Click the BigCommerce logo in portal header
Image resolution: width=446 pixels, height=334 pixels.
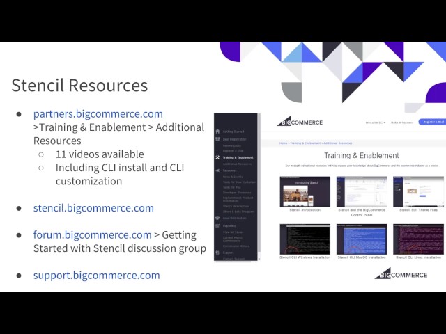[x=300, y=122]
